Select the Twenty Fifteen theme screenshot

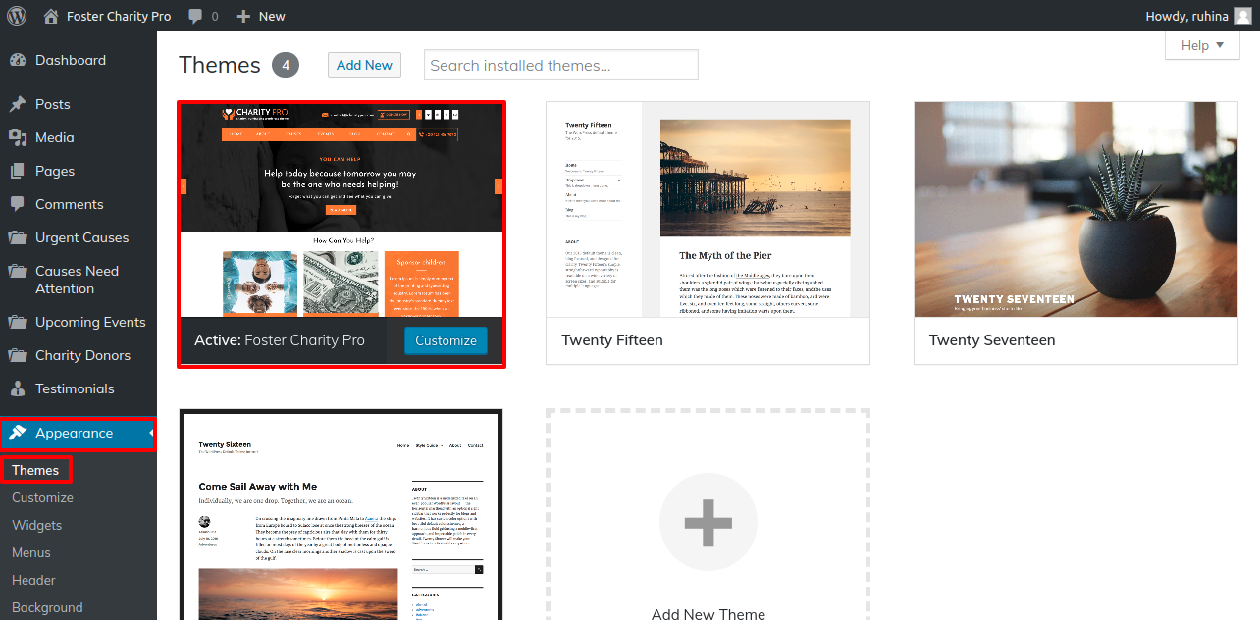[x=708, y=209]
